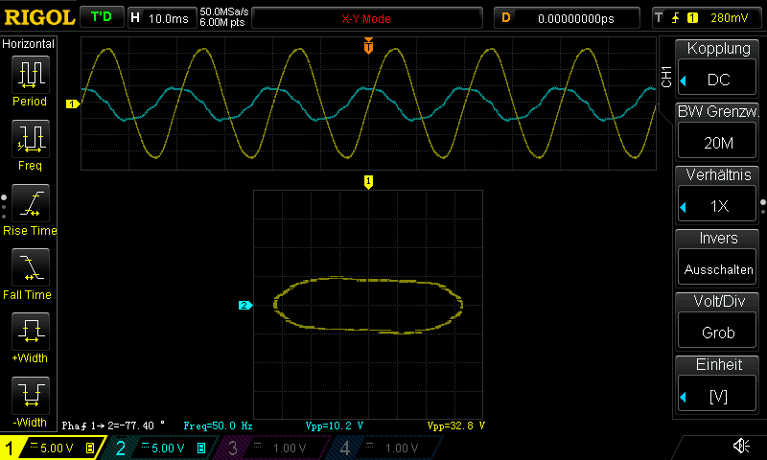Open the Verhältnis 1X dropdown
The image size is (767, 460).
718,195
